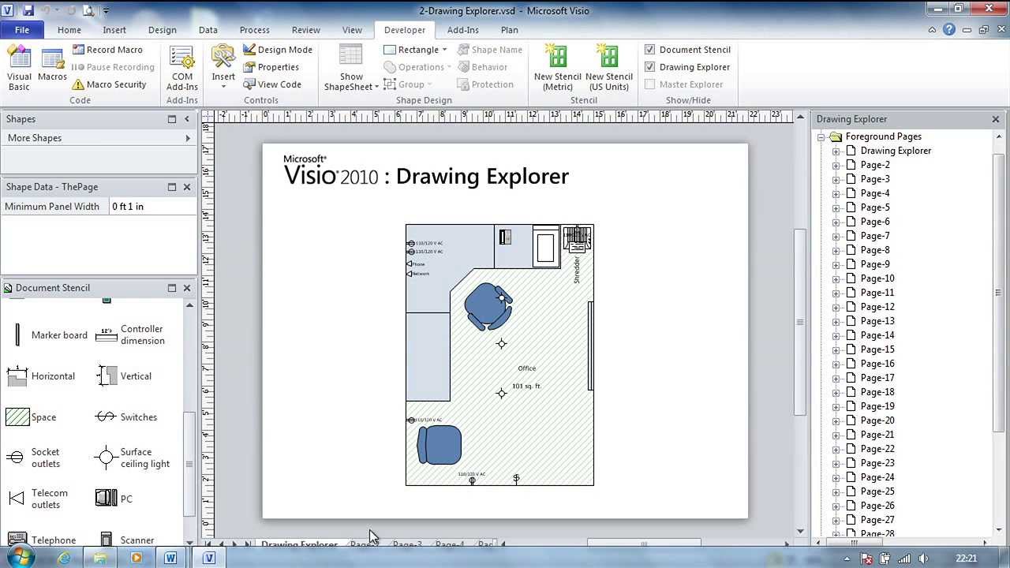Go to first page tab arrow

208,544
